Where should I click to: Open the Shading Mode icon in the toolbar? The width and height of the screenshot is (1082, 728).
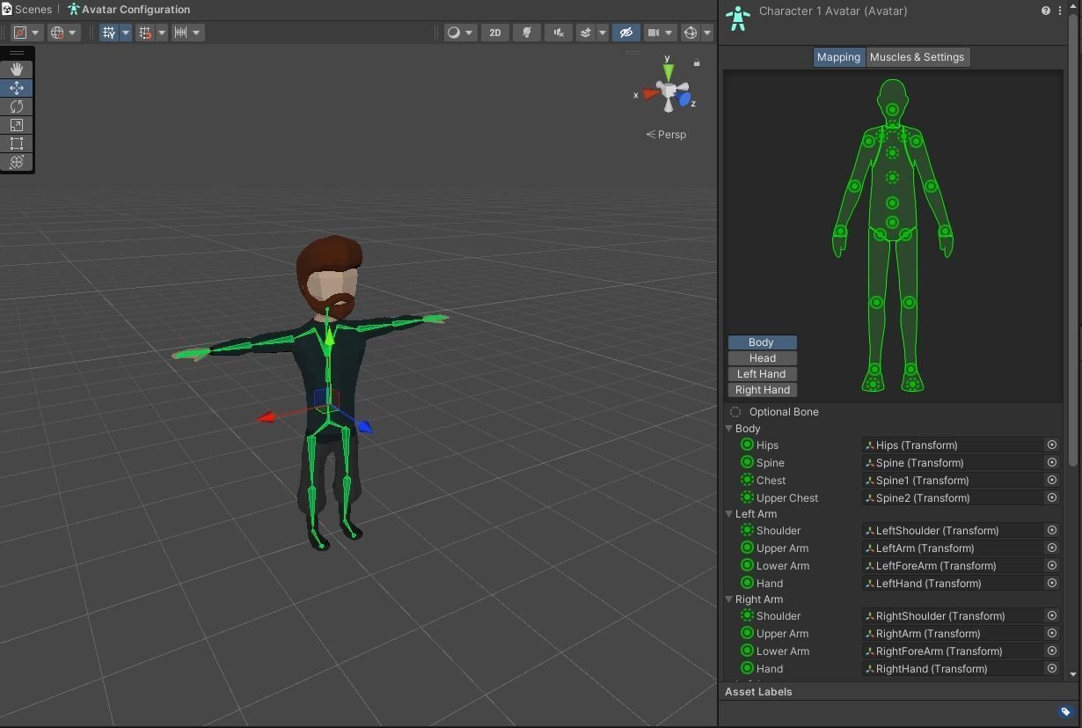(453, 33)
